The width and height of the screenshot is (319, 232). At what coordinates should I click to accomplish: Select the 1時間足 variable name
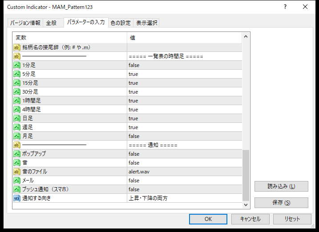32,101
